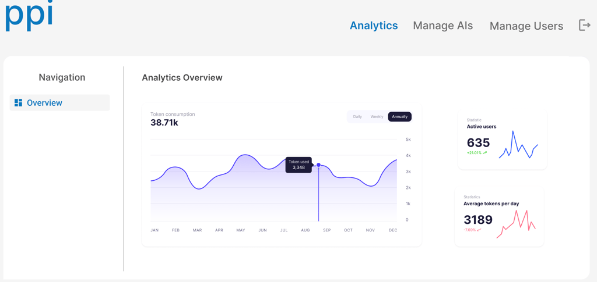Select the Daily time range toggle
The height and width of the screenshot is (282, 597).
[357, 117]
